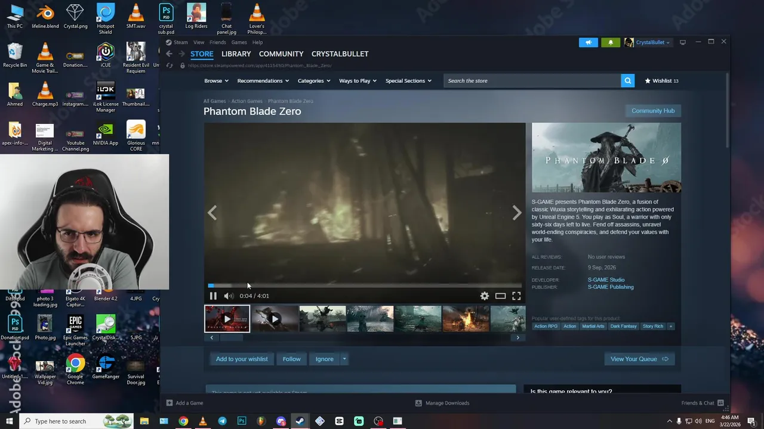Open the S-GAME Publishing publisher link
764x429 pixels.
tap(611, 287)
